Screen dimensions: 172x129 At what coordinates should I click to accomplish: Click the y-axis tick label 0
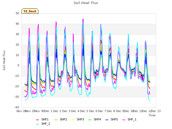coord(18,66)
